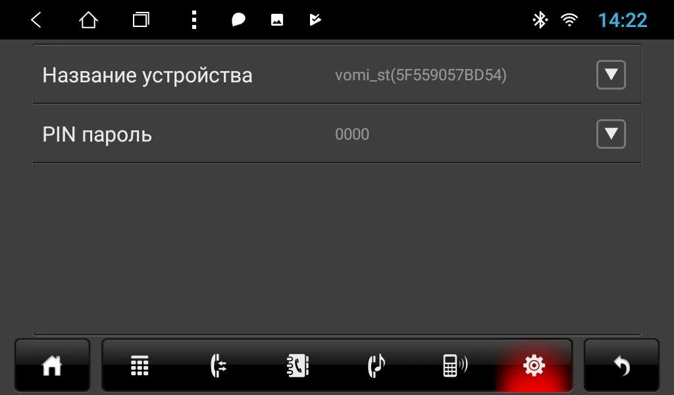Open the three-dot overflow menu
This screenshot has width=674, height=395.
tap(194, 20)
